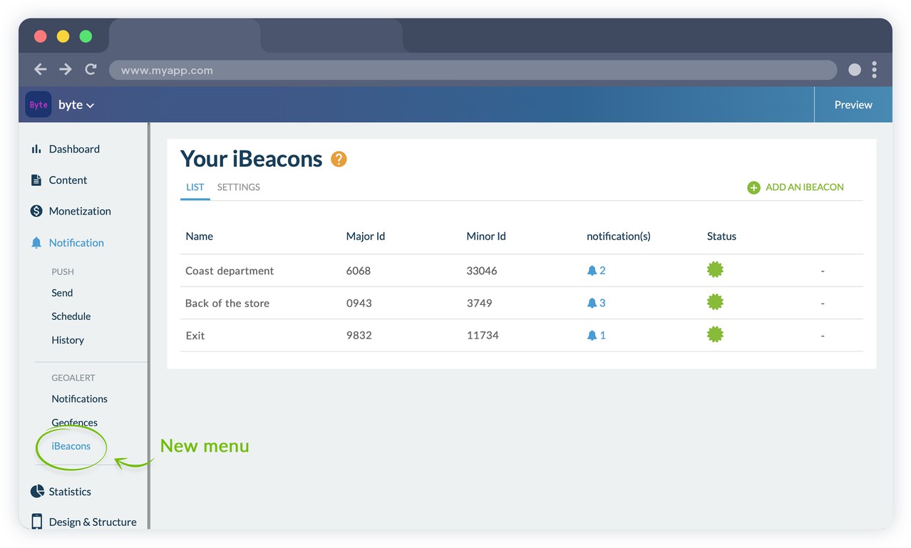Viewport: 911px width, 548px height.
Task: Toggle status badge for Back of the store
Action: click(715, 302)
